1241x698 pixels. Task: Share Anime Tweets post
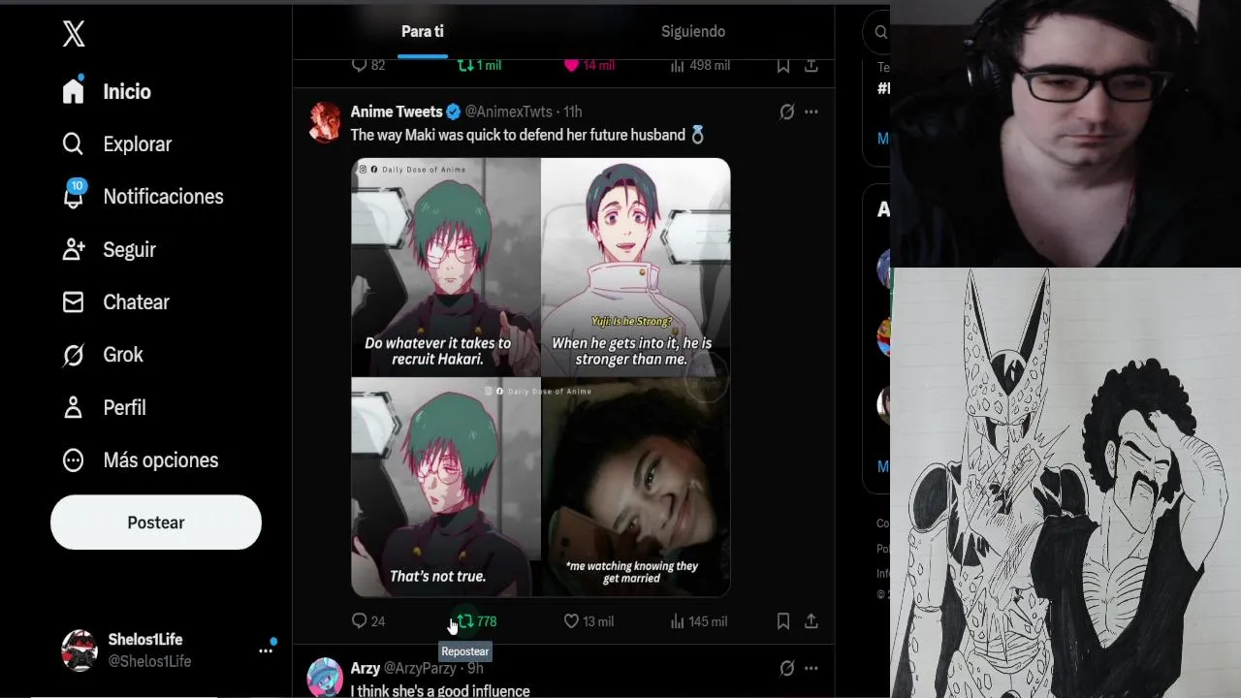click(811, 621)
